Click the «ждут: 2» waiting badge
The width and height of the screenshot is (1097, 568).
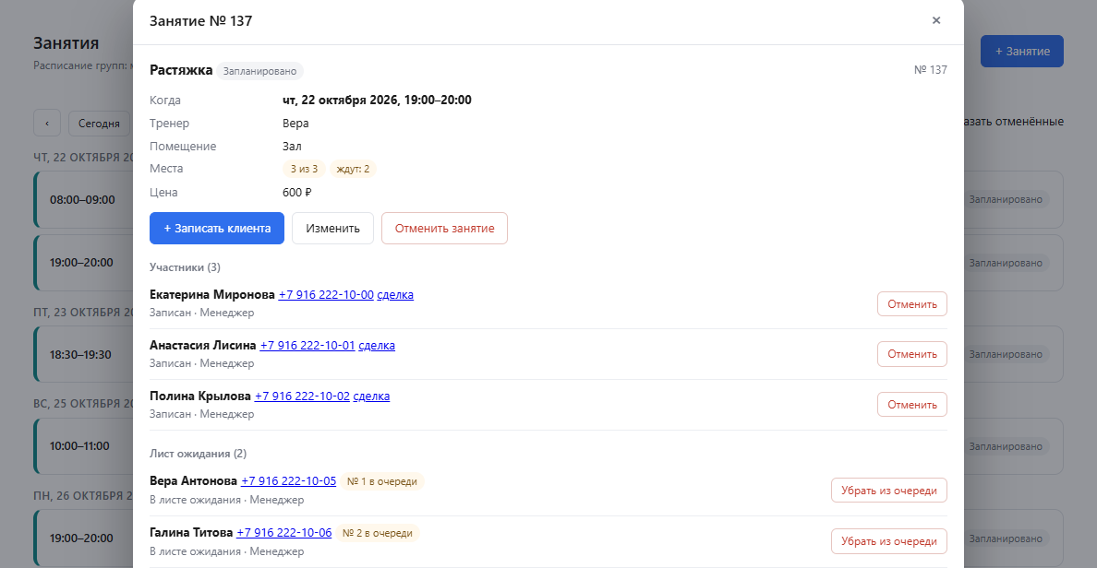click(353, 169)
